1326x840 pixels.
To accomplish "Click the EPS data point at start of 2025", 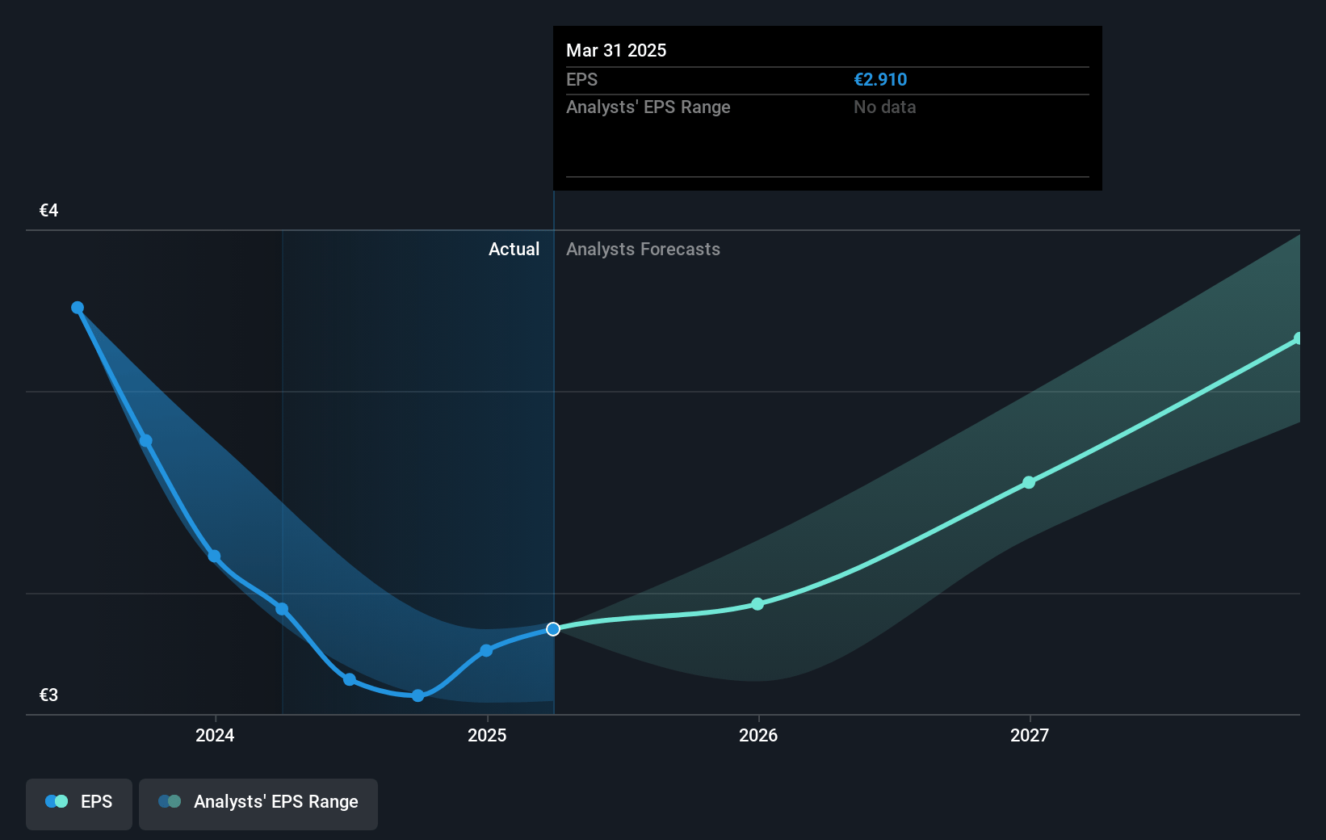I will (486, 650).
